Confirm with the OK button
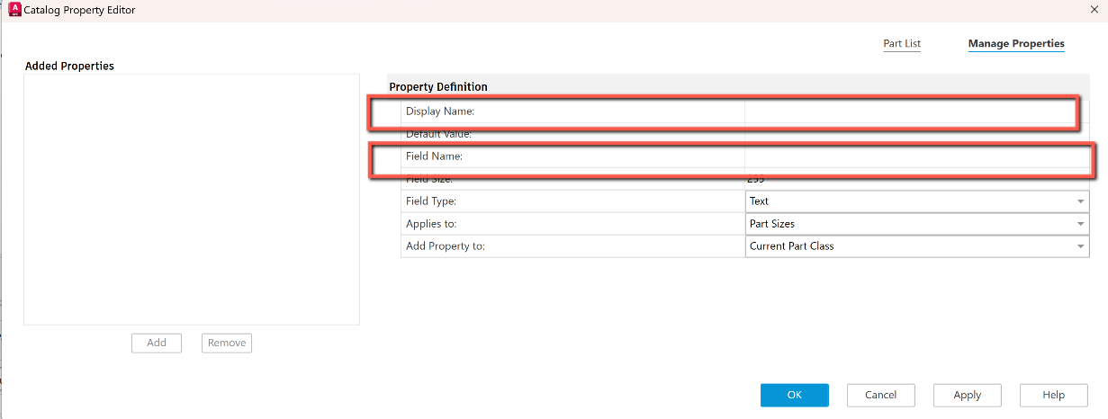 click(794, 395)
